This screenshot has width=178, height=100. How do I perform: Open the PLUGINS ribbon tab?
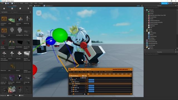[x=41, y=3]
